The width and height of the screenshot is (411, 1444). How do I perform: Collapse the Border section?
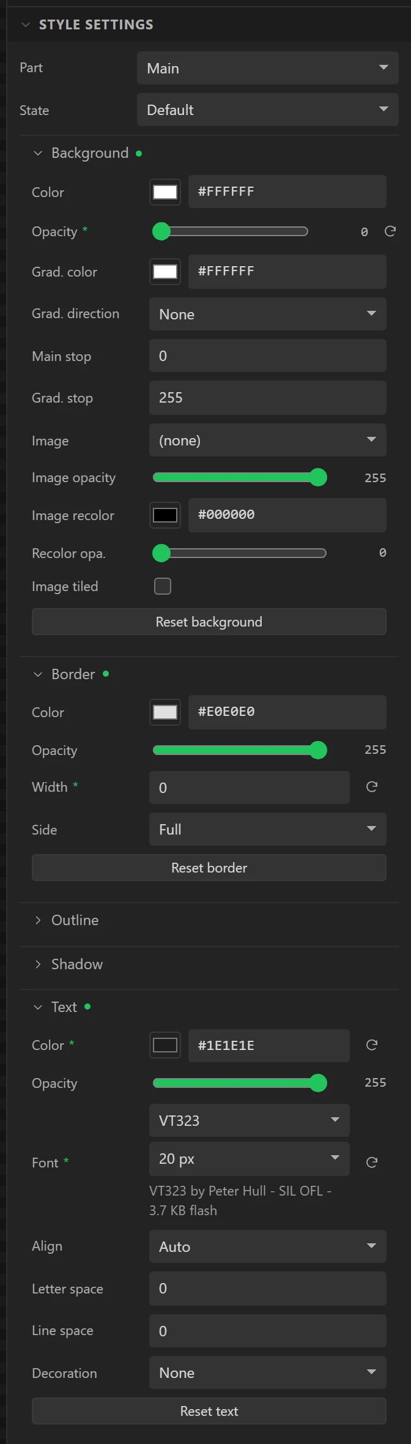click(x=38, y=674)
